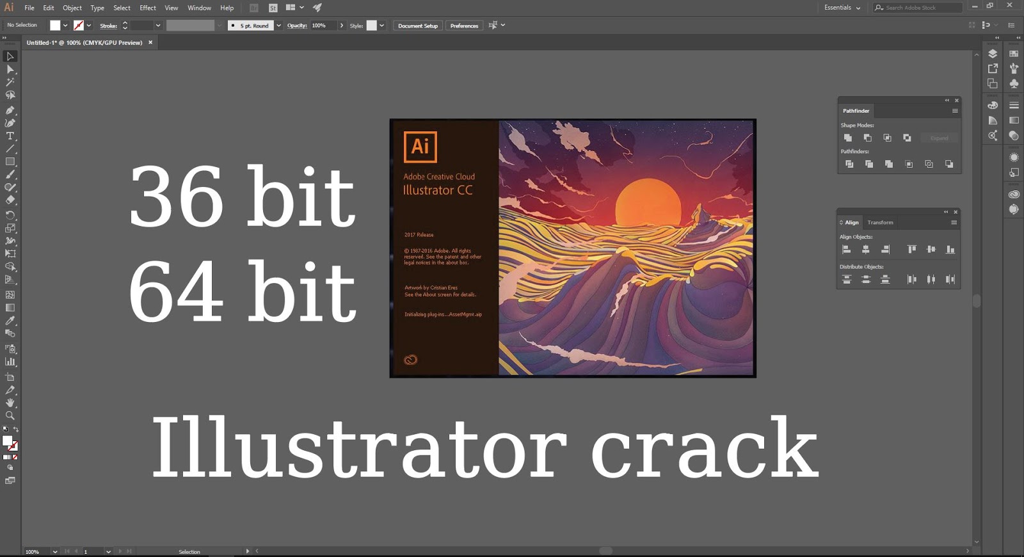
Task: Select the Direct Selection tool
Action: coord(10,69)
